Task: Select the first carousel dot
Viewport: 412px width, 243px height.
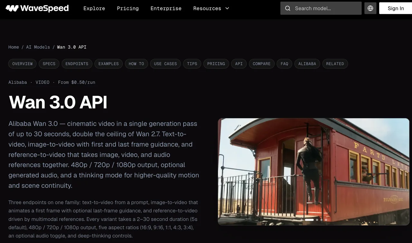Action: [302, 220]
